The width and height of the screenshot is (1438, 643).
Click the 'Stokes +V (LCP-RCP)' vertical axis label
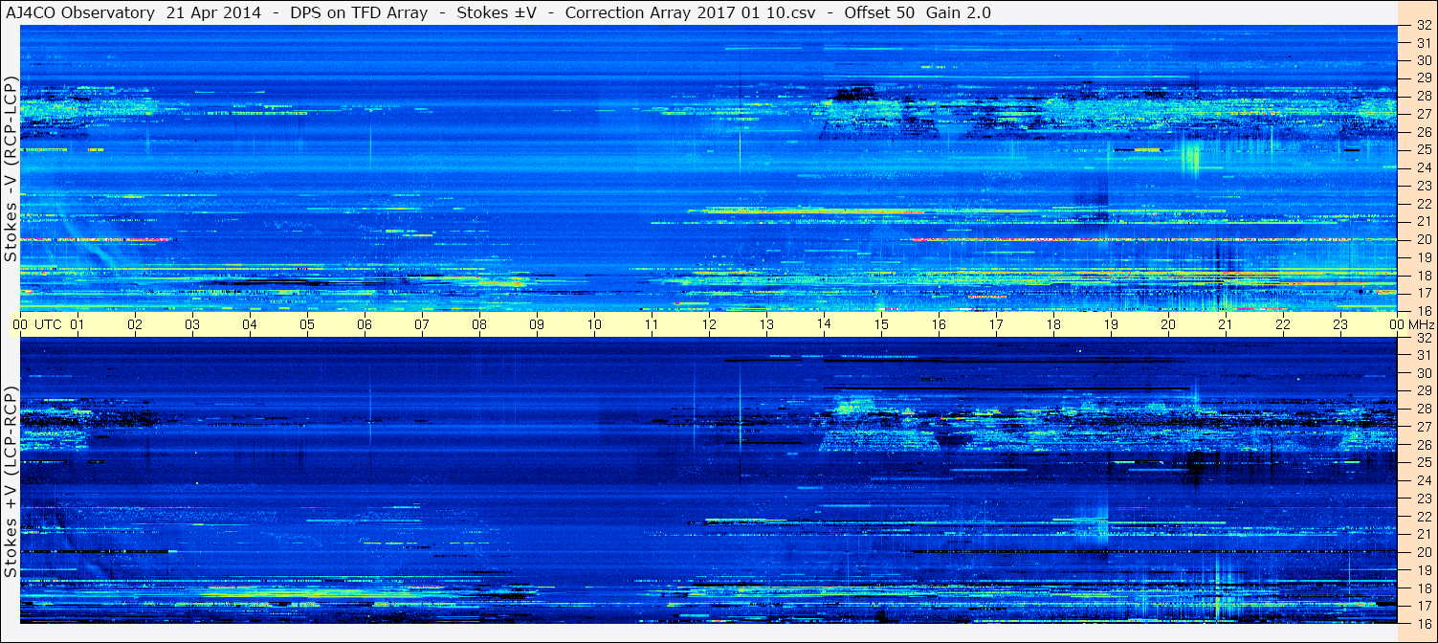pyautogui.click(x=11, y=482)
